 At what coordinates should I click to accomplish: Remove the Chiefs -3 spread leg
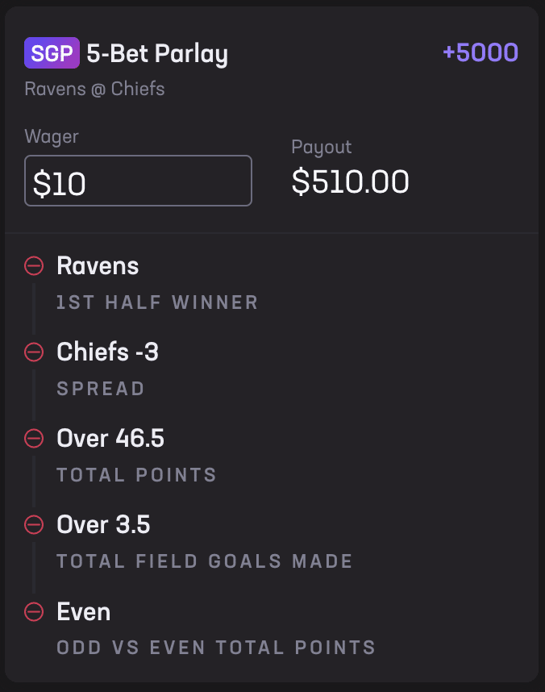34,352
